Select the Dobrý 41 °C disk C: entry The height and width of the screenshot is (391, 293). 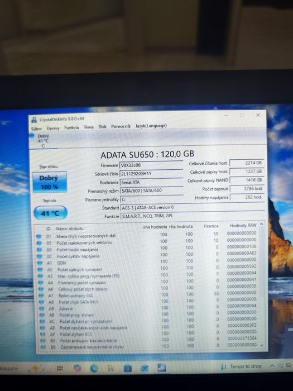click(43, 141)
